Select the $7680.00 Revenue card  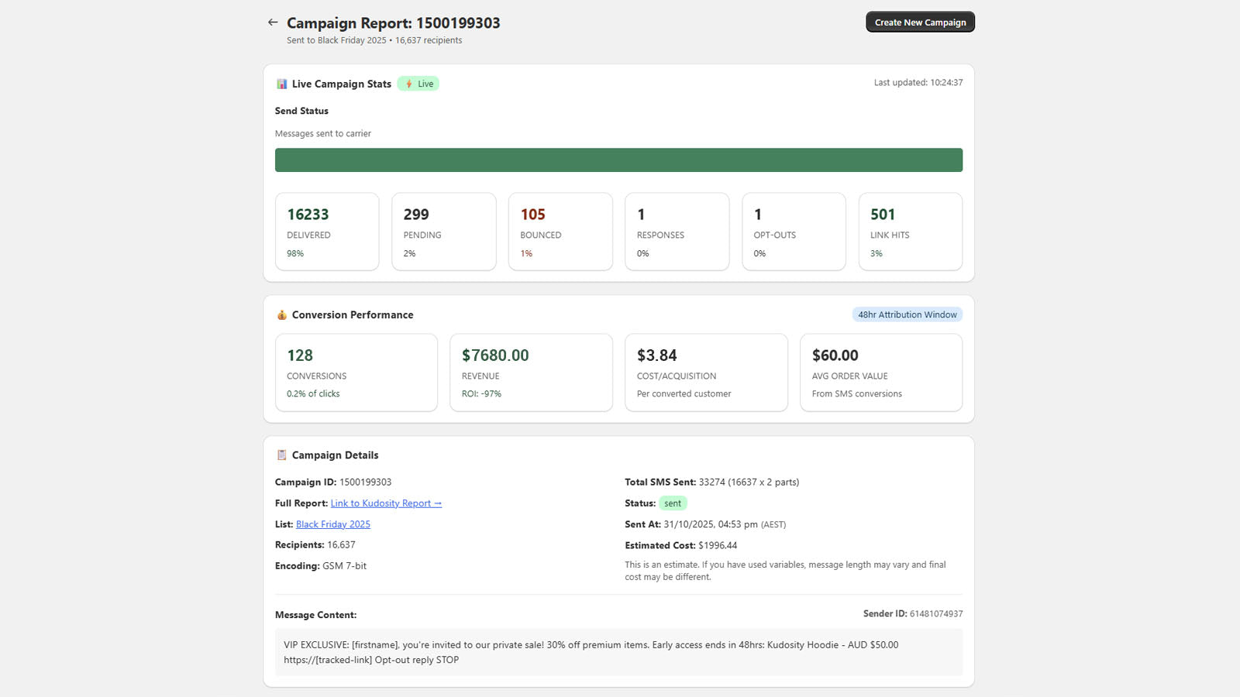pyautogui.click(x=531, y=373)
